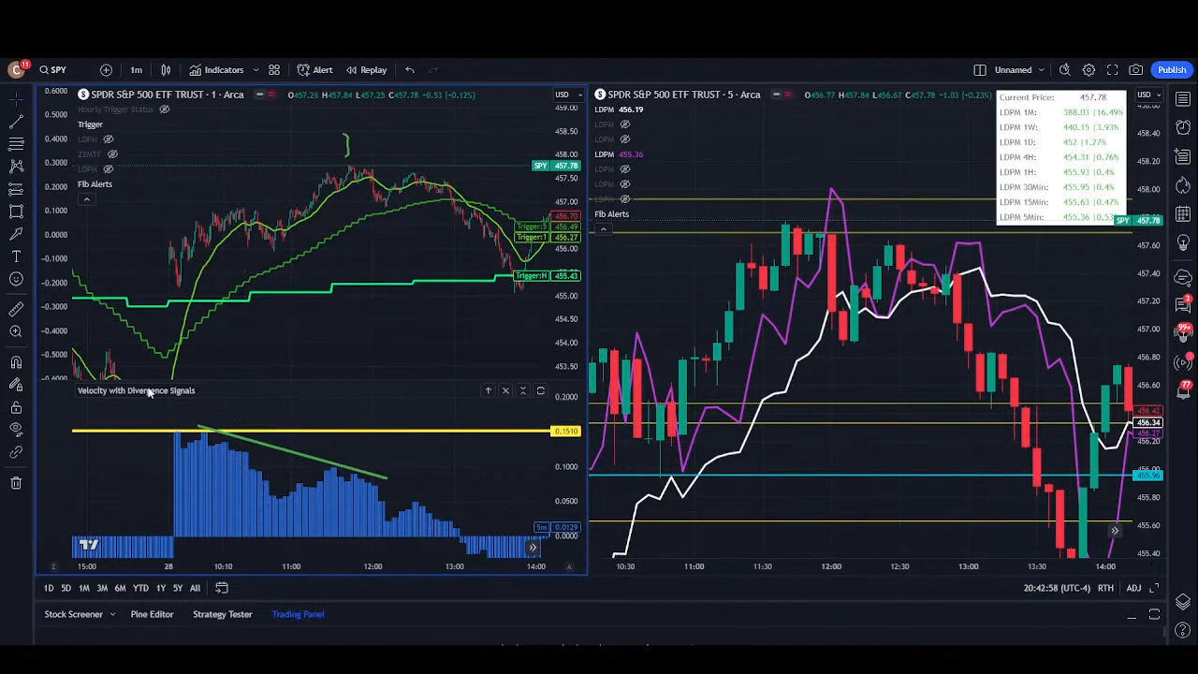Open the 1m interval selector
The image size is (1198, 674).
(x=136, y=70)
